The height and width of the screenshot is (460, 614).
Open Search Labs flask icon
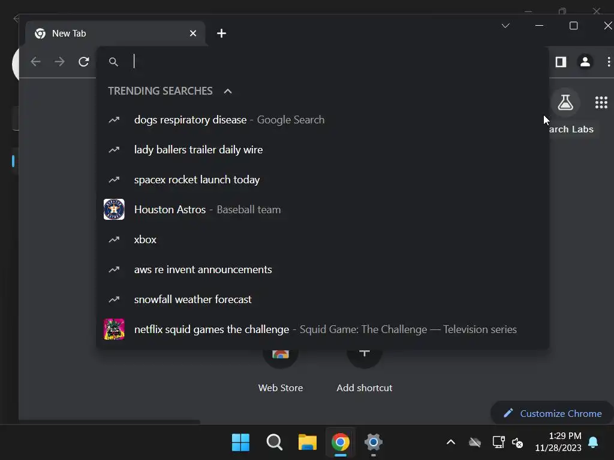[565, 102]
